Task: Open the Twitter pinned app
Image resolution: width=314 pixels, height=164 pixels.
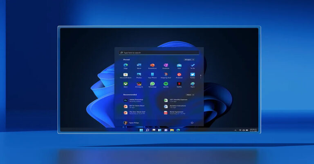Action: coord(193,75)
